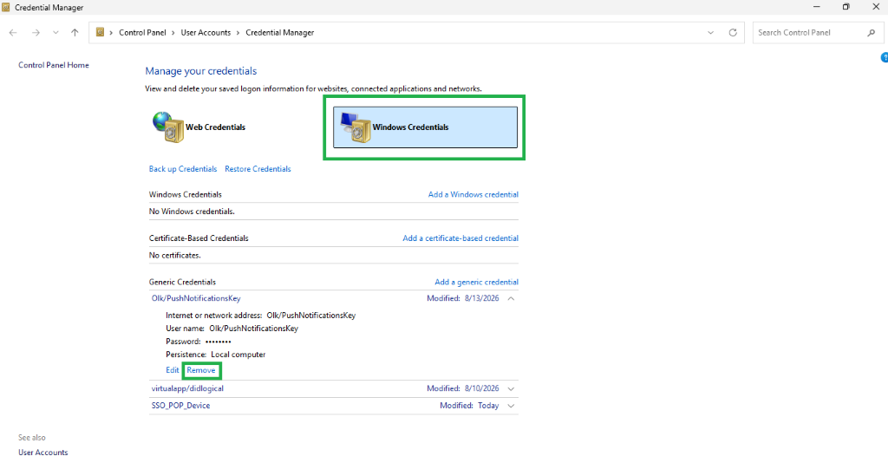Expand the SSO_POP_Device entry chevron
This screenshot has height=469, width=888.
[511, 406]
